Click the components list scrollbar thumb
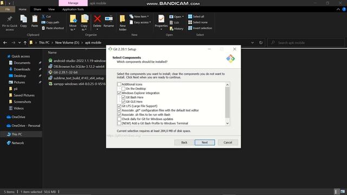Screen dimensions: 347x195 (x=227, y=102)
